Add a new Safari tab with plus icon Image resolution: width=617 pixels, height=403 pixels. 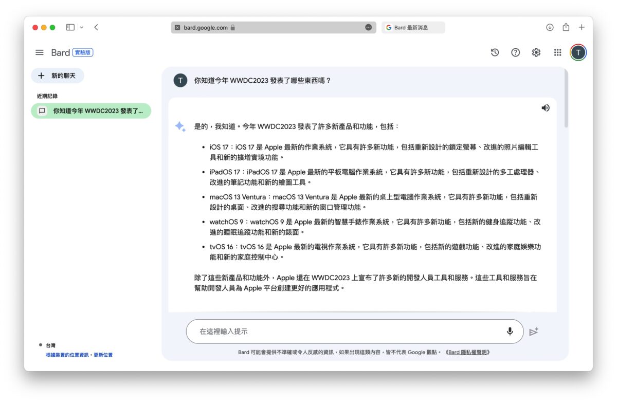point(582,27)
